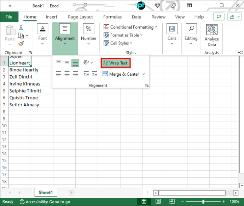Image resolution: width=244 pixels, height=206 pixels.
Task: Select the Format Painter brush icon
Action: (x=21, y=44)
